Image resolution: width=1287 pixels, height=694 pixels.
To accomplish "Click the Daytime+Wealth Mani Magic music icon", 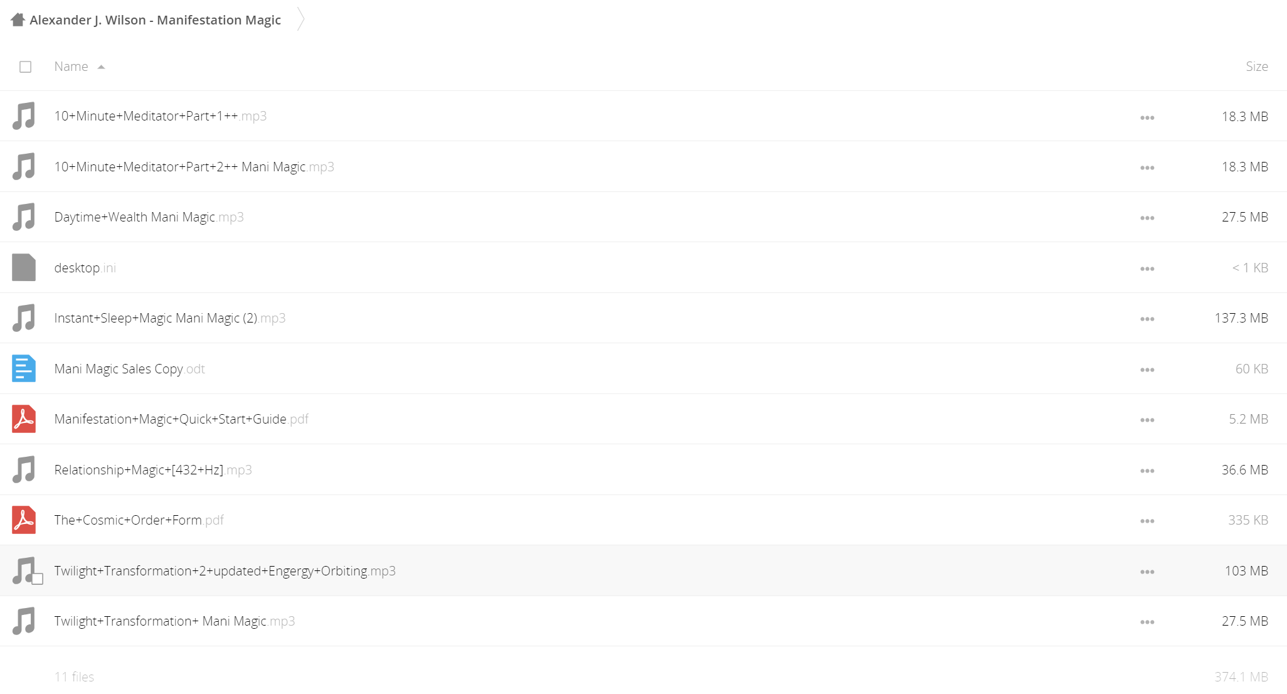I will tap(24, 217).
